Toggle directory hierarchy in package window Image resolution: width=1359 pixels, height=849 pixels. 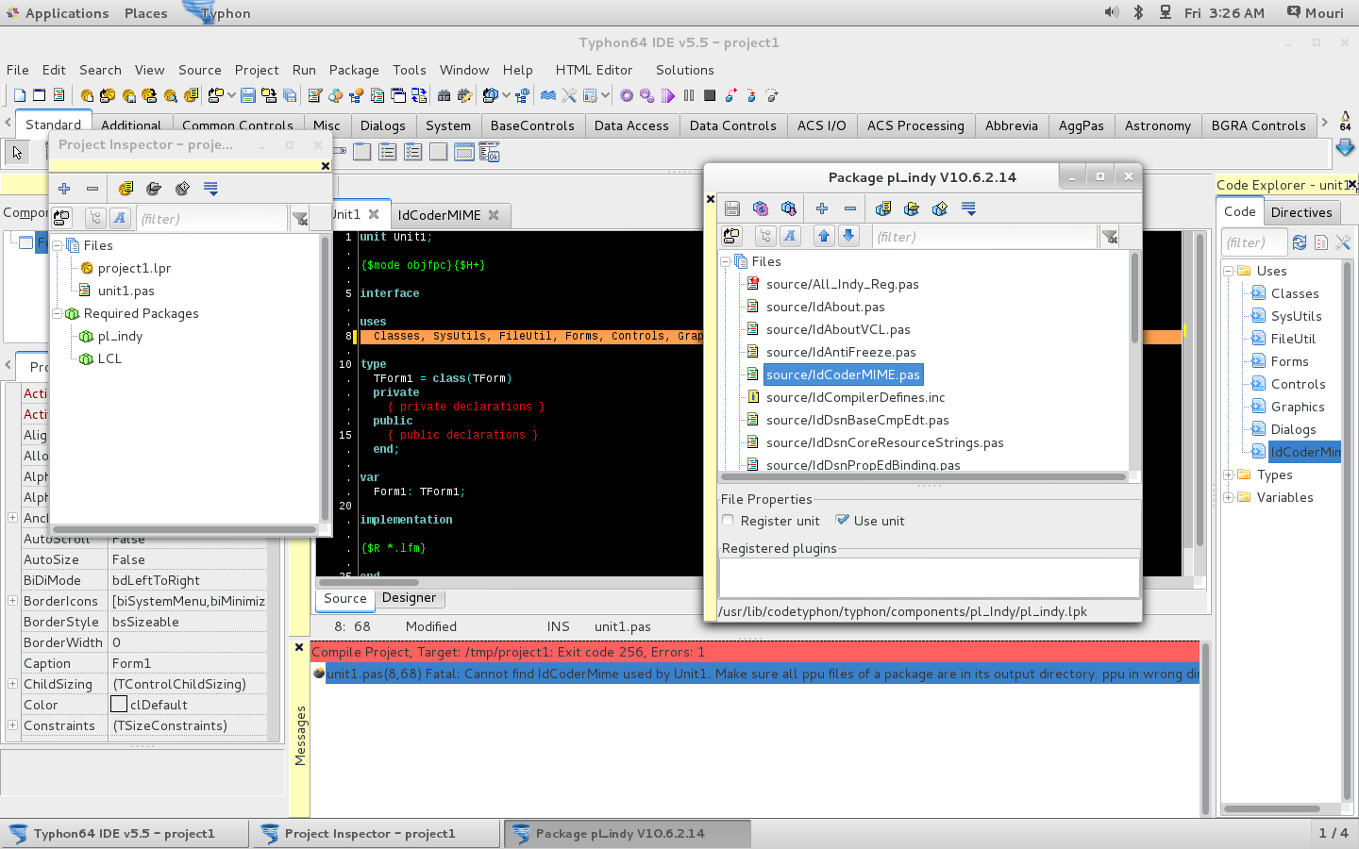765,236
